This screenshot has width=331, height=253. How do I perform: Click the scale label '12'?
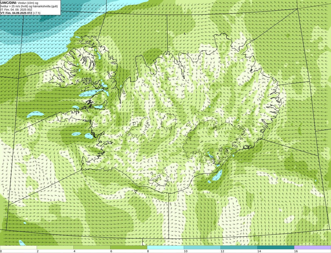click(222, 251)
